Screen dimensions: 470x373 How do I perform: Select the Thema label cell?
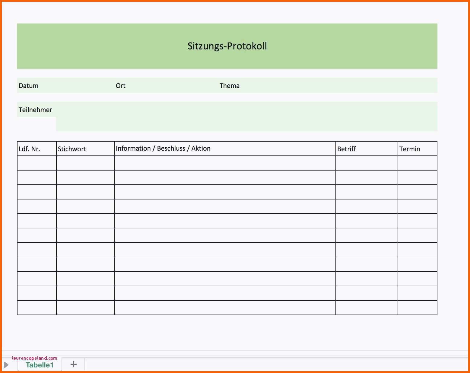click(229, 86)
